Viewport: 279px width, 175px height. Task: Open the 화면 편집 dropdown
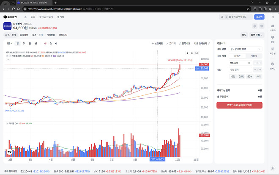(257, 35)
